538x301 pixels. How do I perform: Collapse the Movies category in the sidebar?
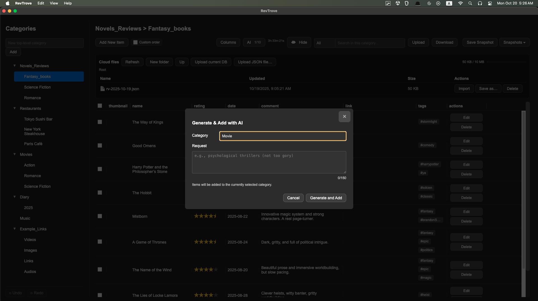pyautogui.click(x=15, y=154)
